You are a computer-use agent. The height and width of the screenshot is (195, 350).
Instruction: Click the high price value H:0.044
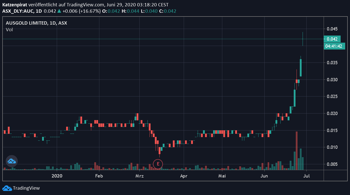(x=130, y=11)
